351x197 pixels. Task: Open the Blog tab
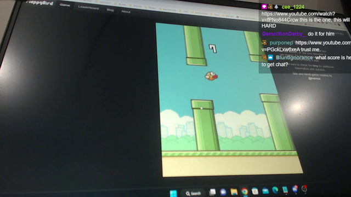[x=110, y=10]
